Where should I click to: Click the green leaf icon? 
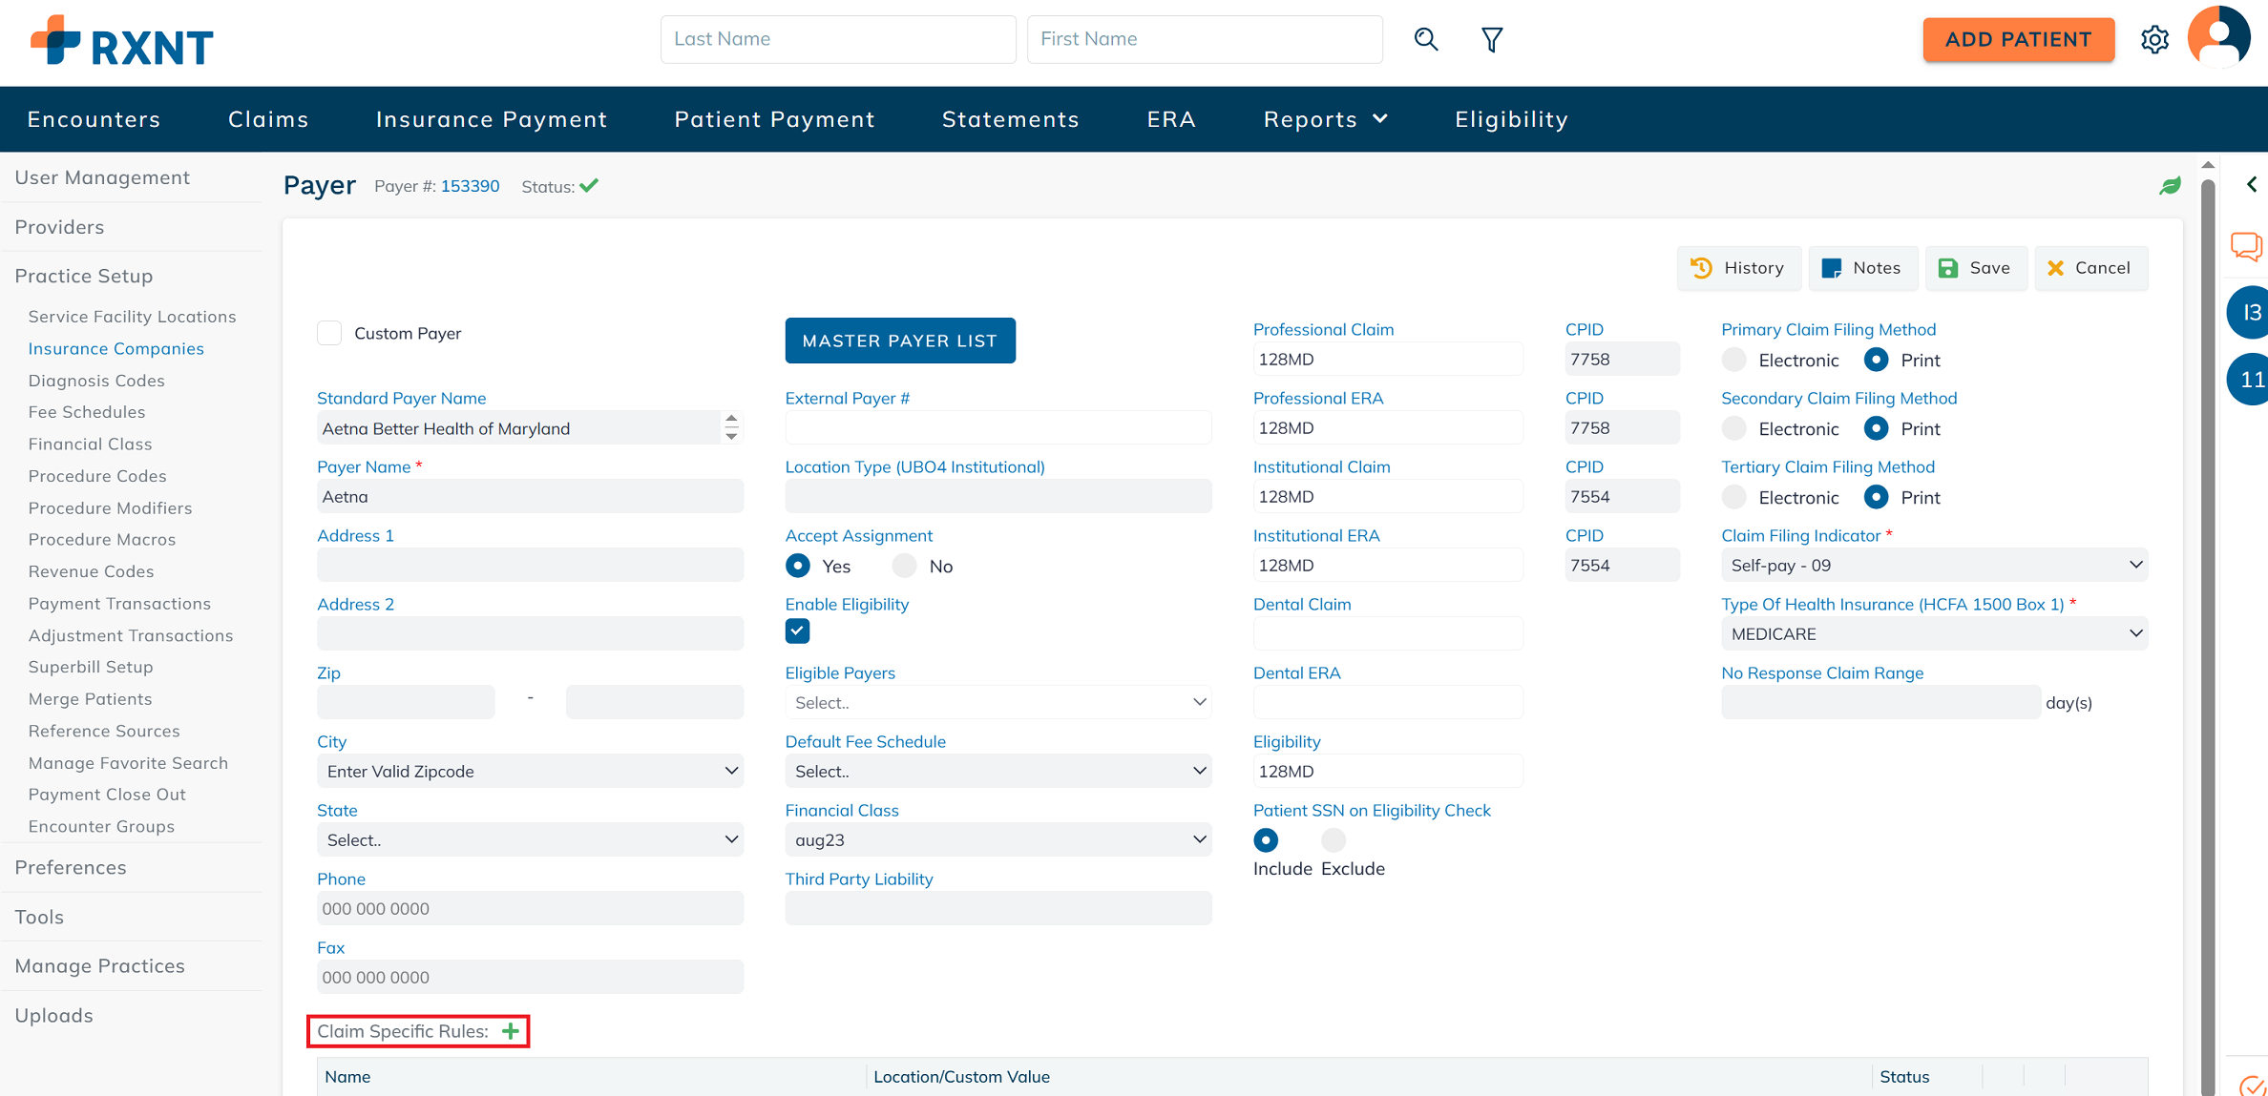[2170, 186]
